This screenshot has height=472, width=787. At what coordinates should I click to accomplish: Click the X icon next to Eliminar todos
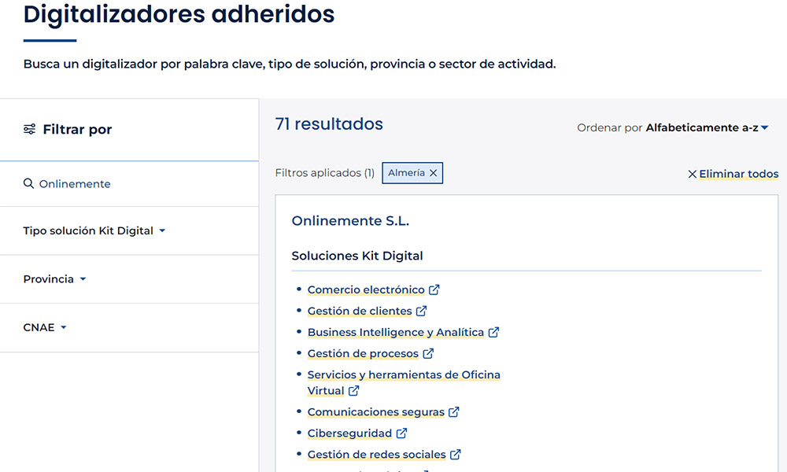692,174
